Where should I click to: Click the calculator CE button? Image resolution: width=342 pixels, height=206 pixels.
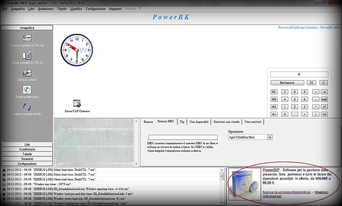311,83
